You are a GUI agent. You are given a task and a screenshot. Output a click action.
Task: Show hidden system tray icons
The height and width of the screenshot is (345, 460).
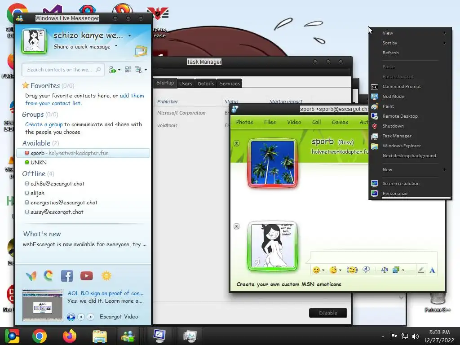383,336
